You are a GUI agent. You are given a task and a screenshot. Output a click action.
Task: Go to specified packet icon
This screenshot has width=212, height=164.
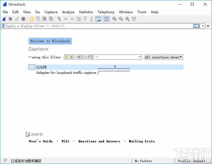pos(79,19)
